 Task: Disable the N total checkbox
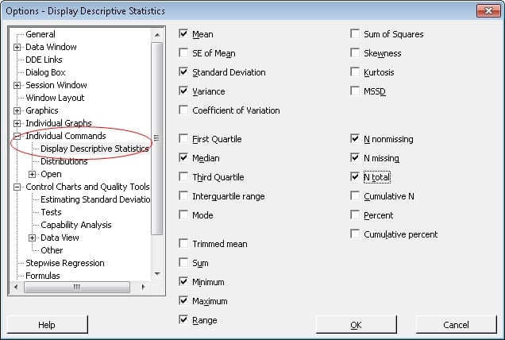tap(356, 177)
